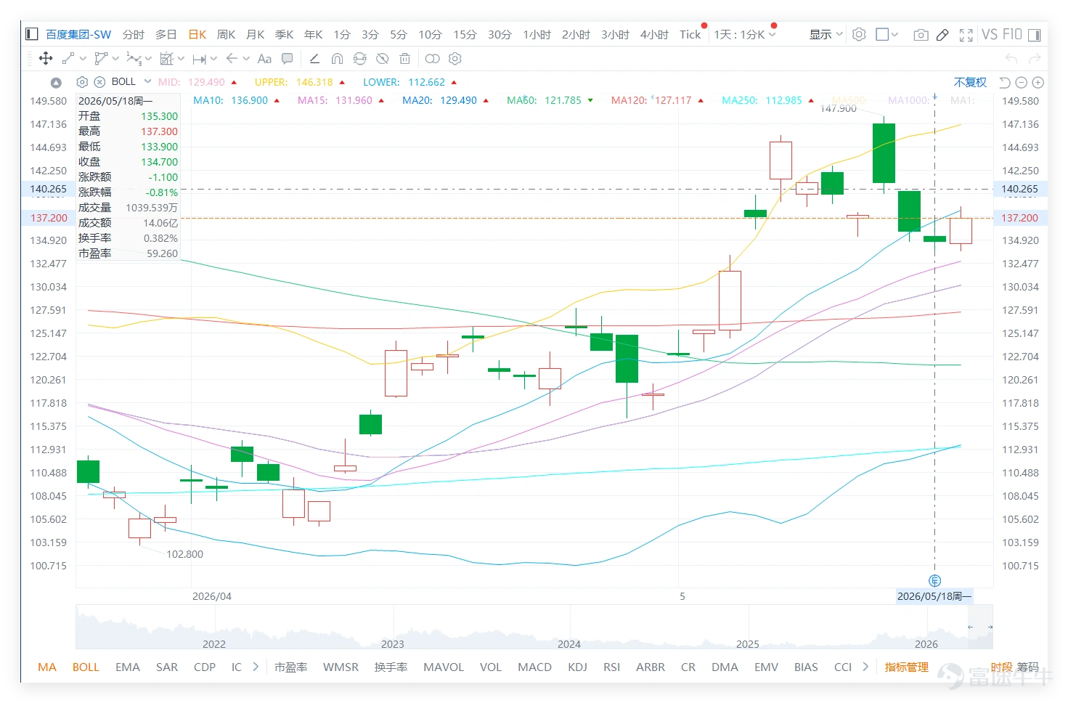
Task: Select the 周K weekly candlestick tab
Action: 227,34
